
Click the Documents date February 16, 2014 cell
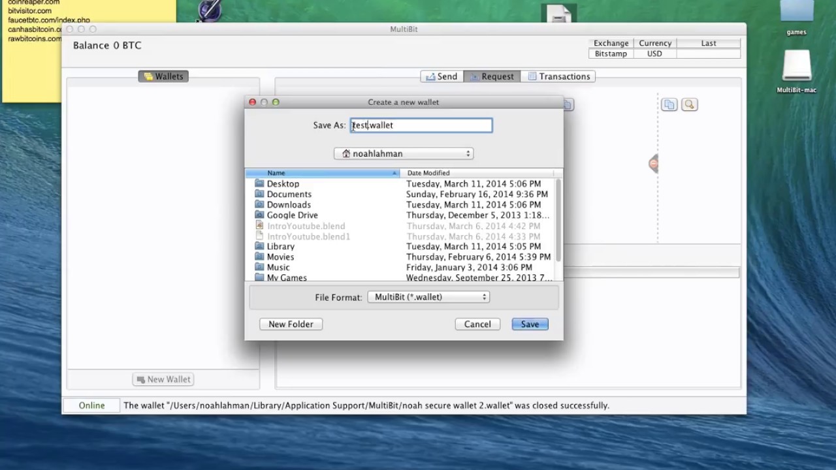tap(477, 194)
